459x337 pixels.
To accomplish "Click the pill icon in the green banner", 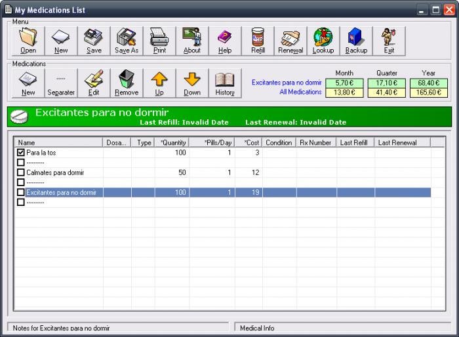I will [19, 117].
